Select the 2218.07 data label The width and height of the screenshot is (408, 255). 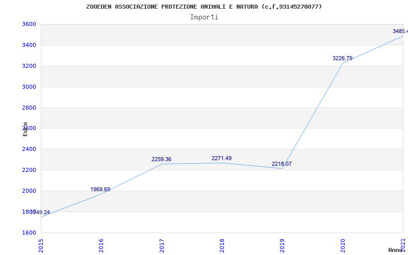282,164
